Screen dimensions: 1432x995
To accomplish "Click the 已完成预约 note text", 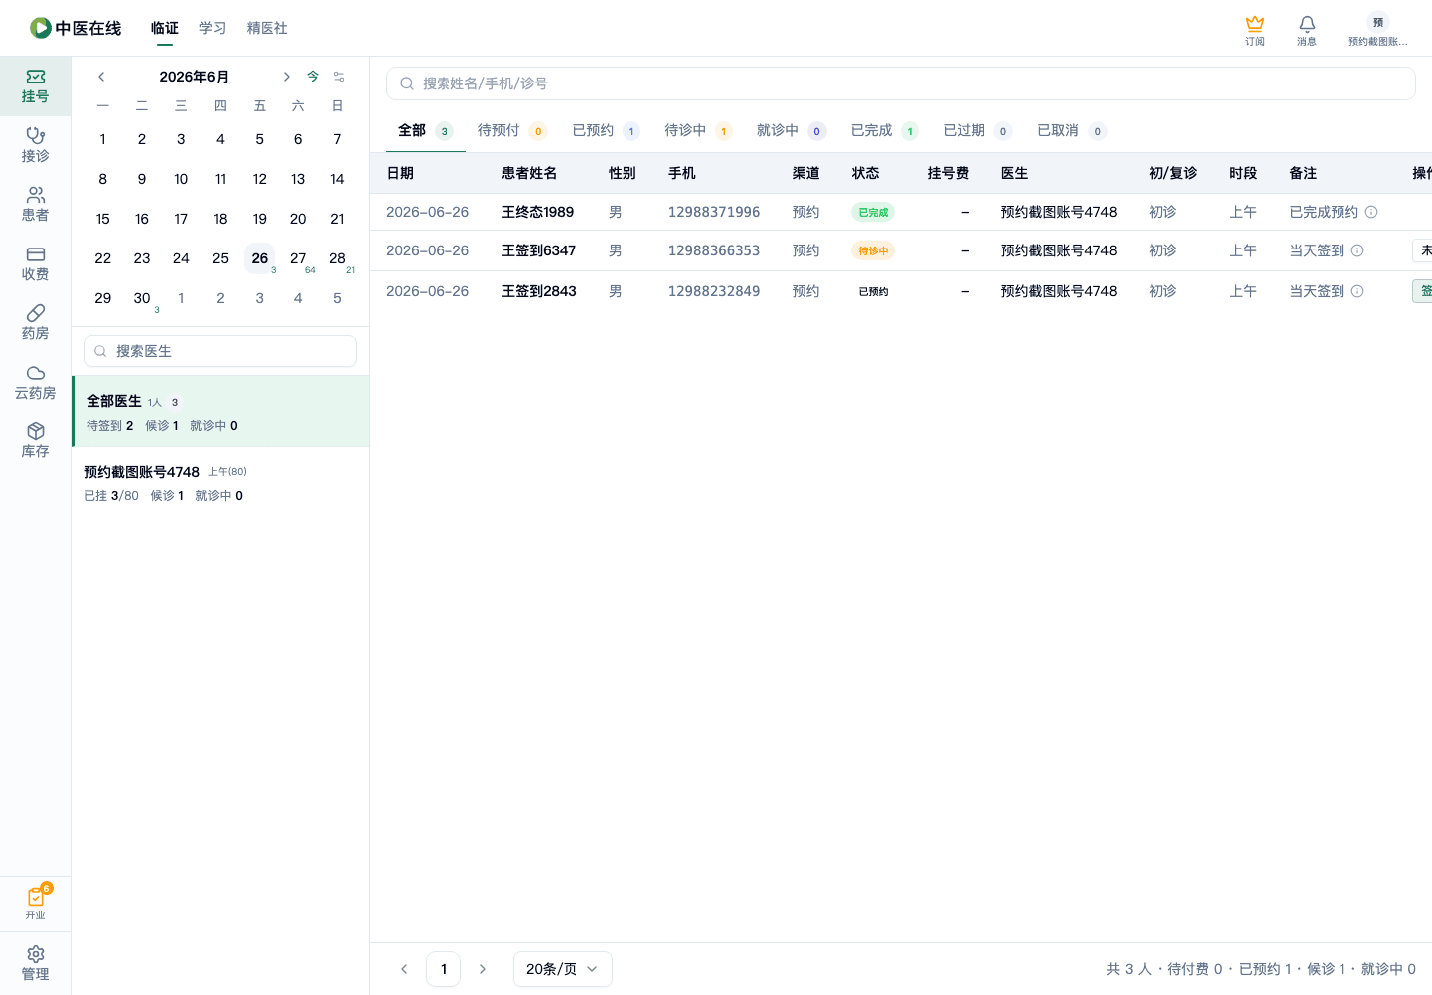I will point(1324,212).
